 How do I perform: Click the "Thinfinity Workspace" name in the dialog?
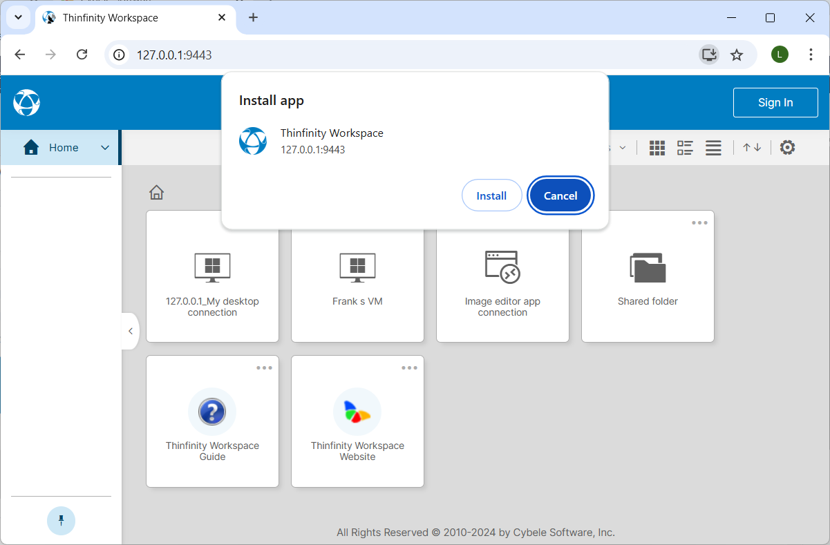[x=332, y=133]
